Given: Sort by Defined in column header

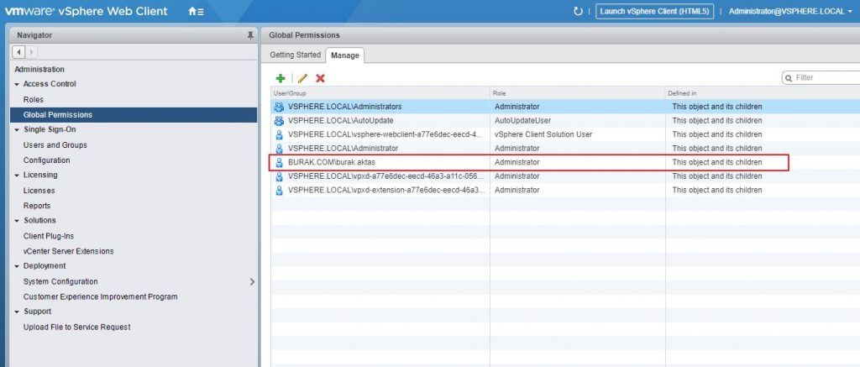Looking at the screenshot, I should [763, 93].
